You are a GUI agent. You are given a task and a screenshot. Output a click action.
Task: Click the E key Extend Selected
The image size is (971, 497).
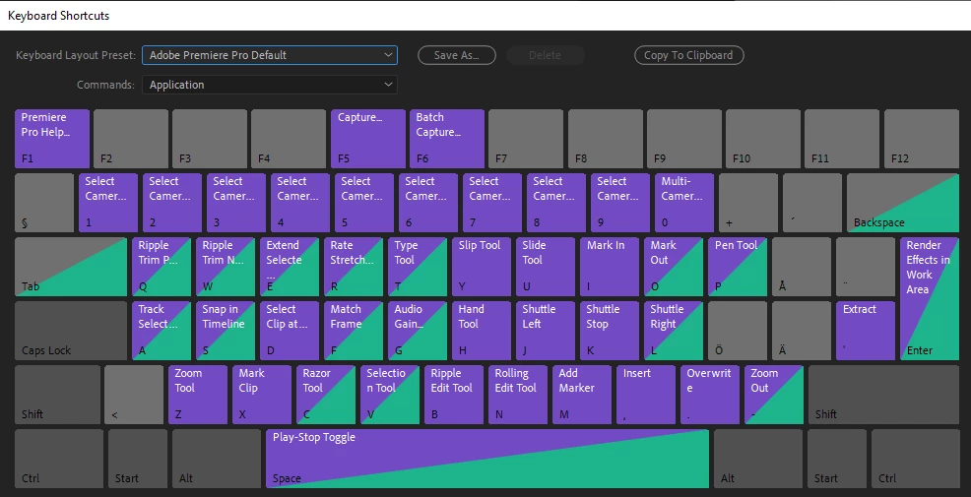290,267
